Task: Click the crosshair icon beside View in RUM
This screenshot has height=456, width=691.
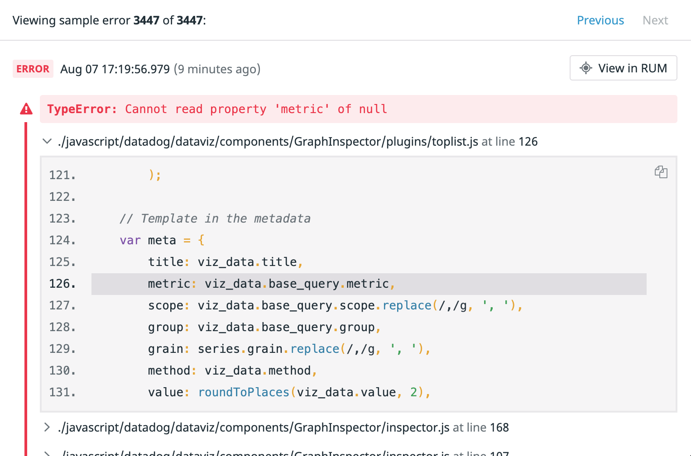Action: [585, 68]
